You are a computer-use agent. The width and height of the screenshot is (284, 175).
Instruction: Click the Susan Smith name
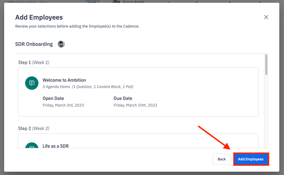(x=134, y=2)
